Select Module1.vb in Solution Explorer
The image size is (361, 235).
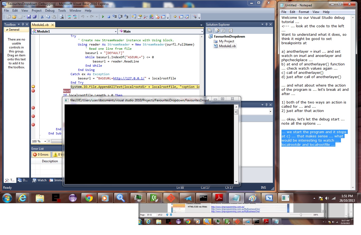click(225, 46)
